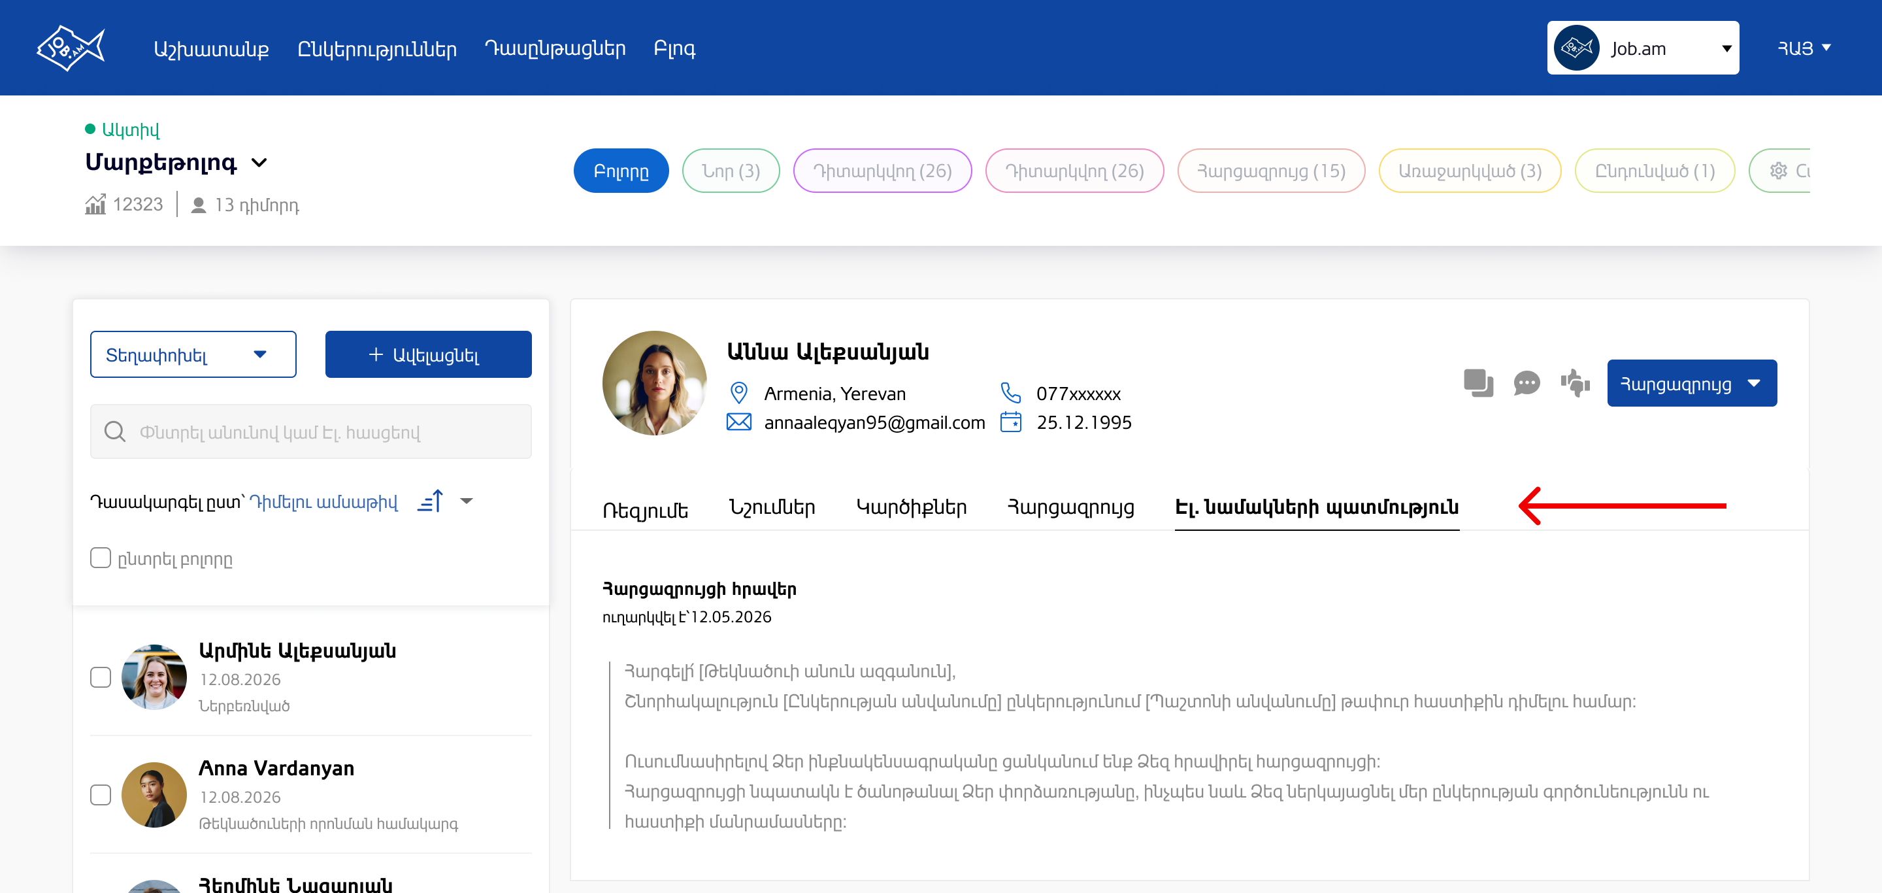Open the Հեղինե Նազարյան applicant row
The width and height of the screenshot is (1882, 893).
pos(296,883)
